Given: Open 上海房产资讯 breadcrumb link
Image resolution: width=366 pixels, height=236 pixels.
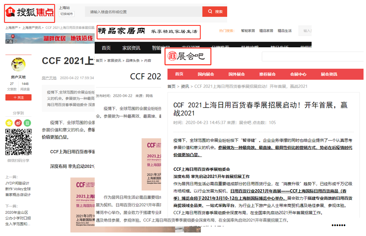Looking at the screenshot, I should coord(31,28).
